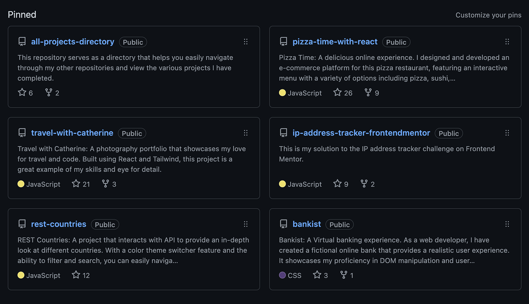Click drag handle on all-projects-directory card
529x304 pixels.
pyautogui.click(x=246, y=42)
